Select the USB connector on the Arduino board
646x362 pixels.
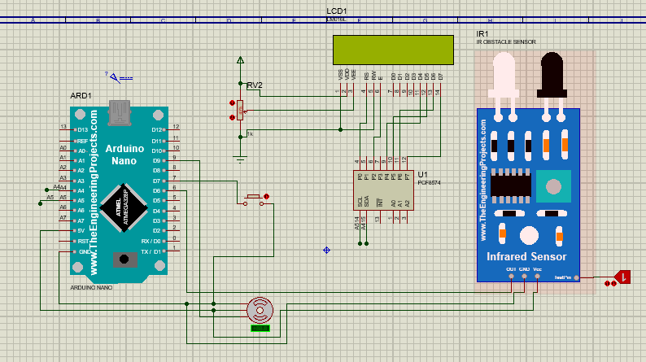[119, 112]
